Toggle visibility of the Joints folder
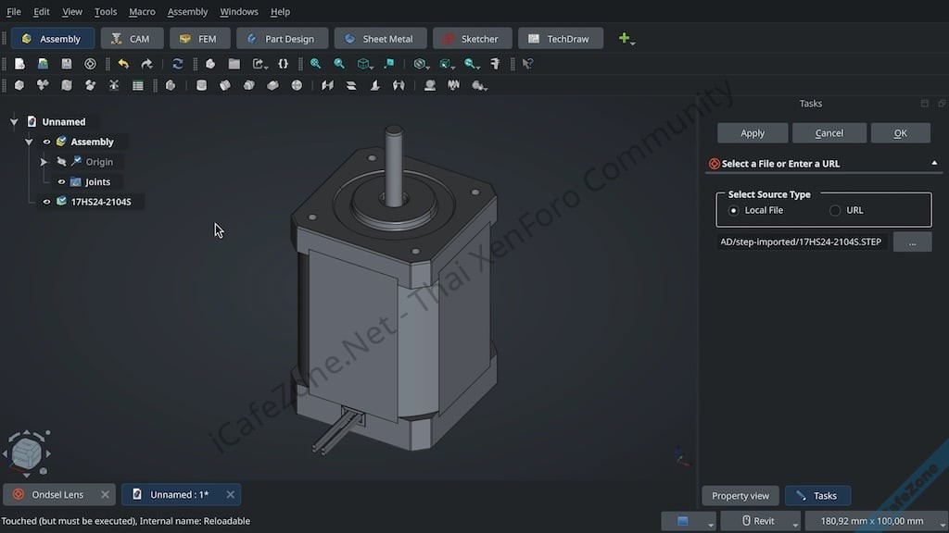This screenshot has height=533, width=949. (62, 182)
